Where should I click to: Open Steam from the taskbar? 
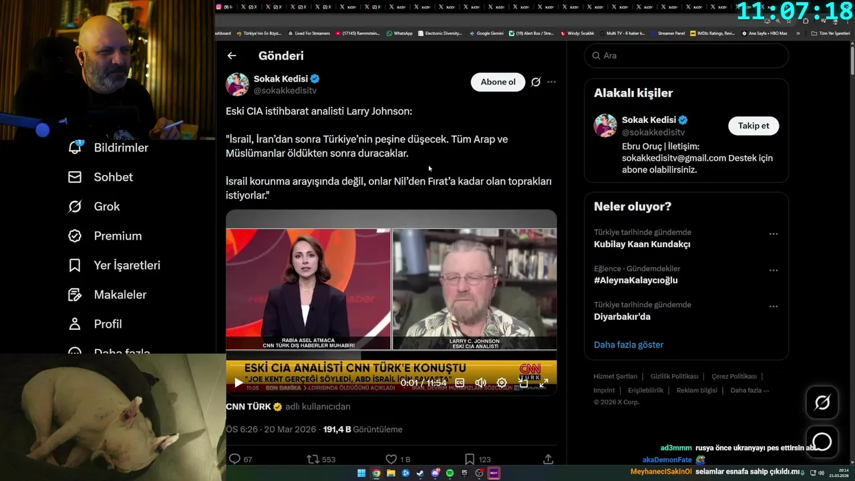420,473
